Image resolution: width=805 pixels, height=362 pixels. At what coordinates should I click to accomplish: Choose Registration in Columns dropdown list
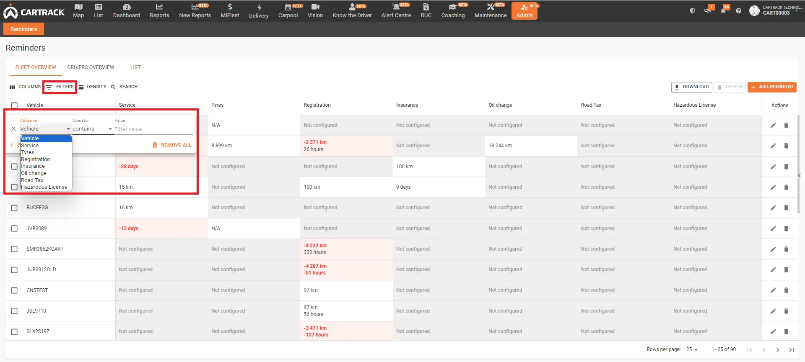pos(46,159)
